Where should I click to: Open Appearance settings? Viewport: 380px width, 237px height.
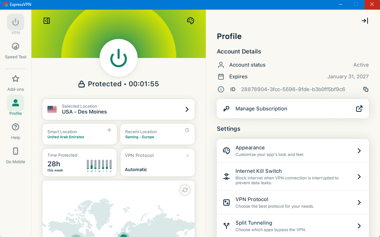coord(293,151)
